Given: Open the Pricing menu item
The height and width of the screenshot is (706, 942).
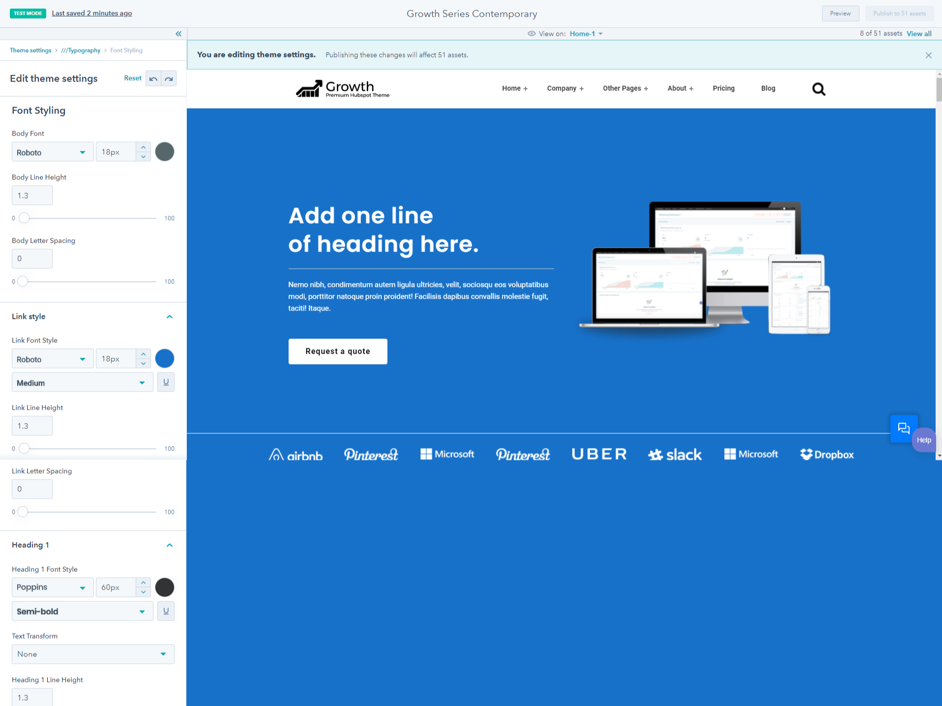Looking at the screenshot, I should (723, 88).
